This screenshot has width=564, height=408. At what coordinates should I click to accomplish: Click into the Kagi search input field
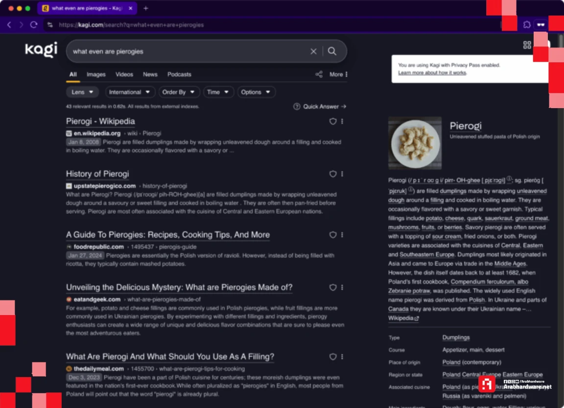186,51
